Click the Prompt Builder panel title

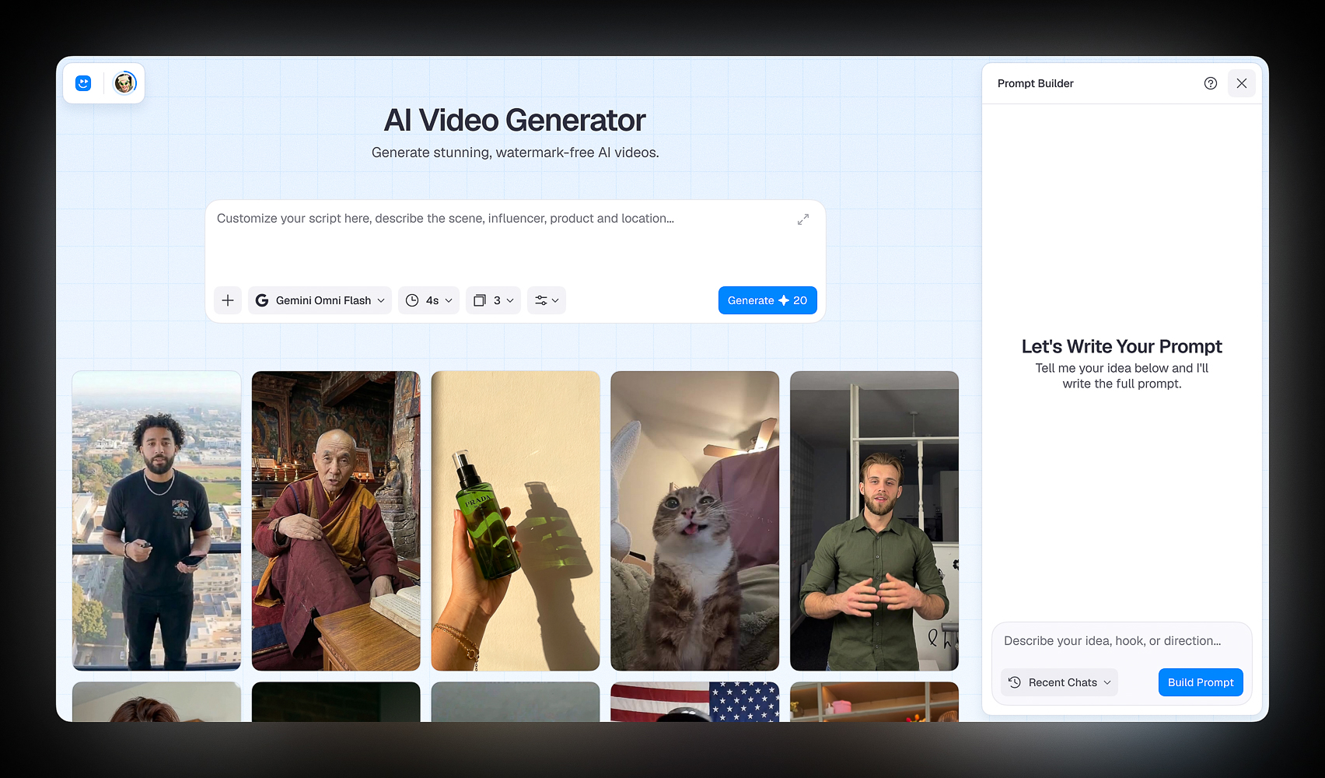coord(1035,83)
